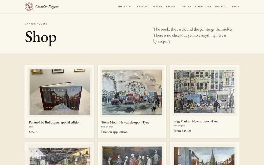The height and width of the screenshot is (165, 264).
Task: Click the Town Moor, Newcastle-upon-Tyne title
Action: [125, 122]
